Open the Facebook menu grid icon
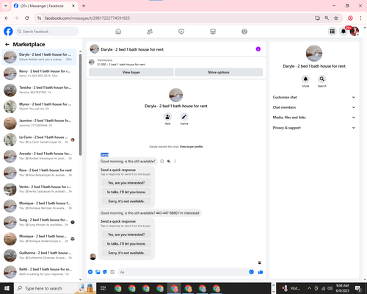 click(x=333, y=32)
